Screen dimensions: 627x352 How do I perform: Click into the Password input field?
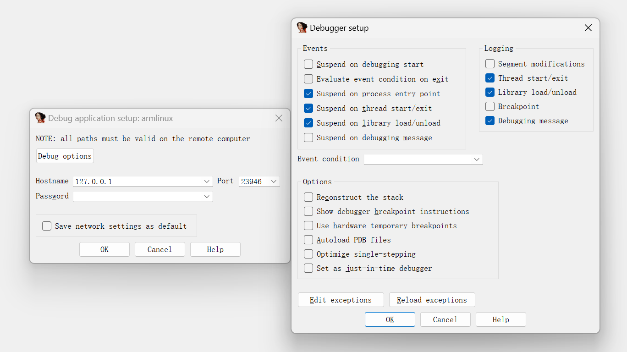tap(137, 197)
